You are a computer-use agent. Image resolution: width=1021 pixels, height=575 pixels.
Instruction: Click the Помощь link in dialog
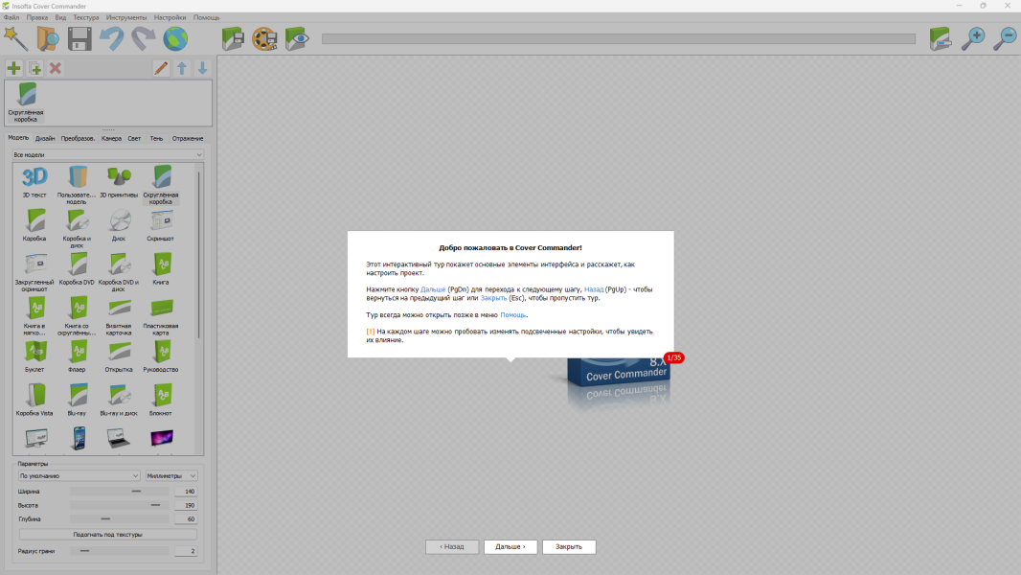pyautogui.click(x=513, y=315)
